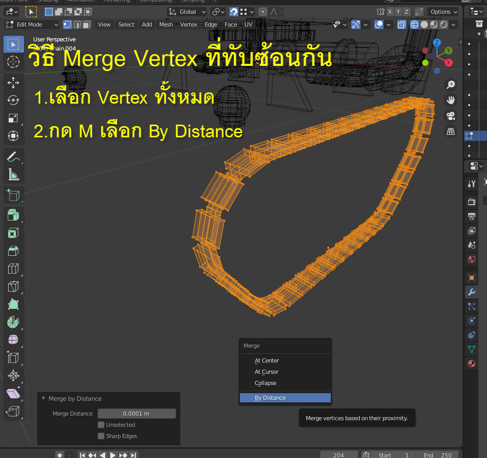Choose At Cursor merge option
The height and width of the screenshot is (458, 487).
click(285, 372)
